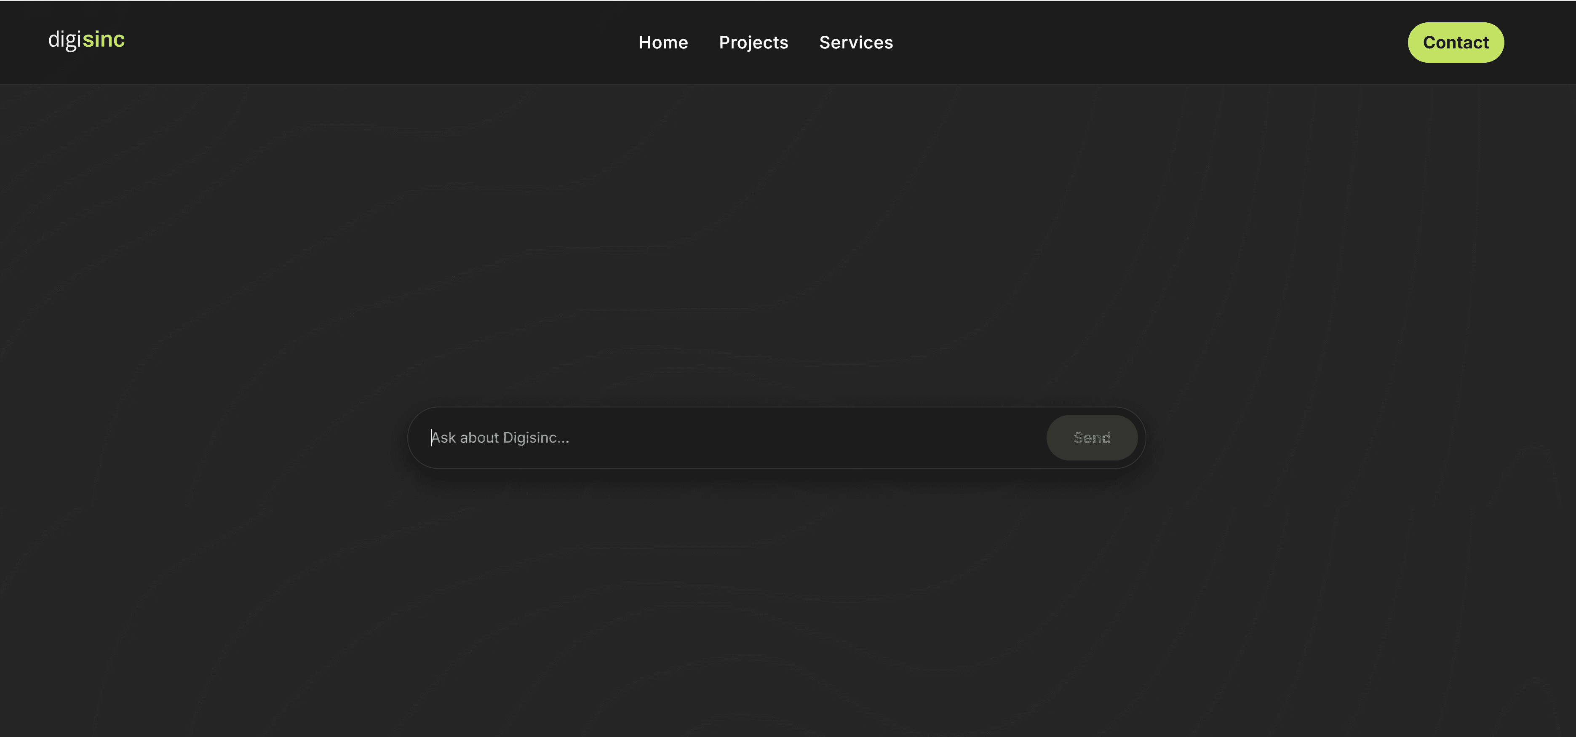This screenshot has height=737, width=1576.
Task: Go to the Home page
Action: tap(663, 42)
